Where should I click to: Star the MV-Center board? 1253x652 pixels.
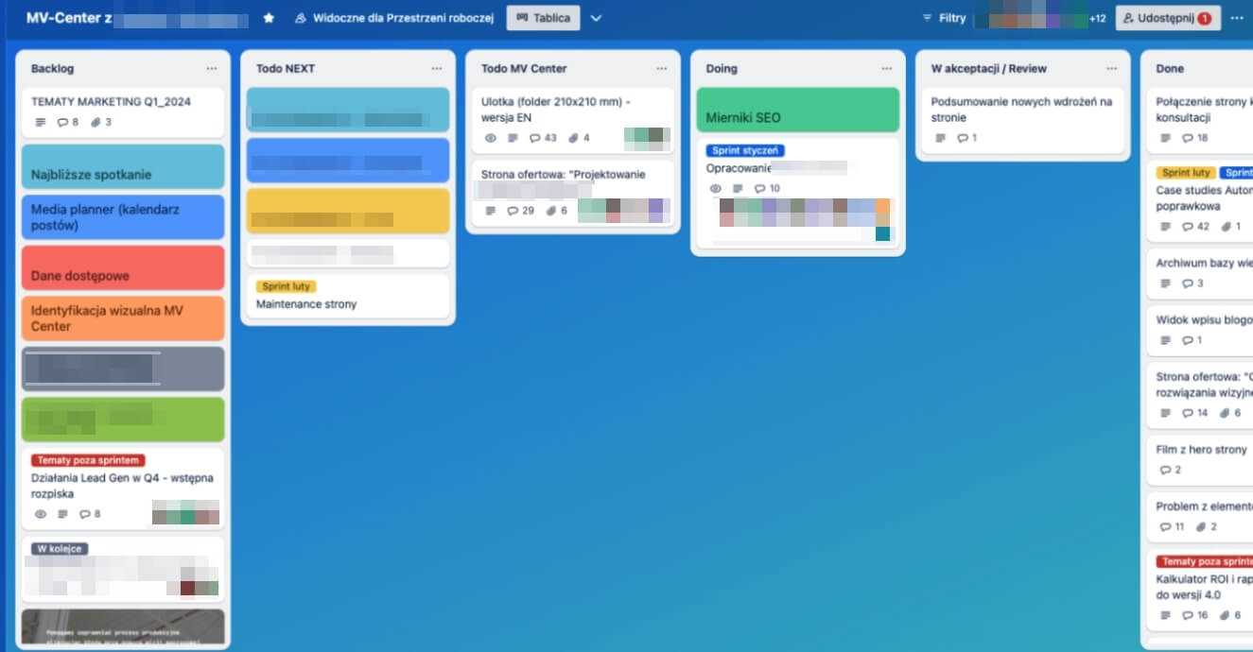tap(269, 18)
